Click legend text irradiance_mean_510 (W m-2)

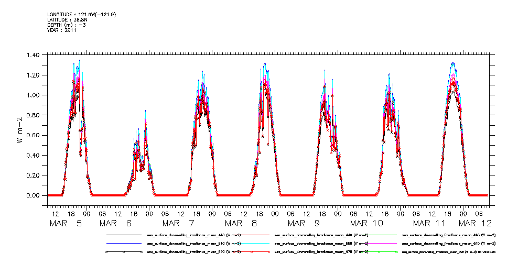[x=194, y=244]
